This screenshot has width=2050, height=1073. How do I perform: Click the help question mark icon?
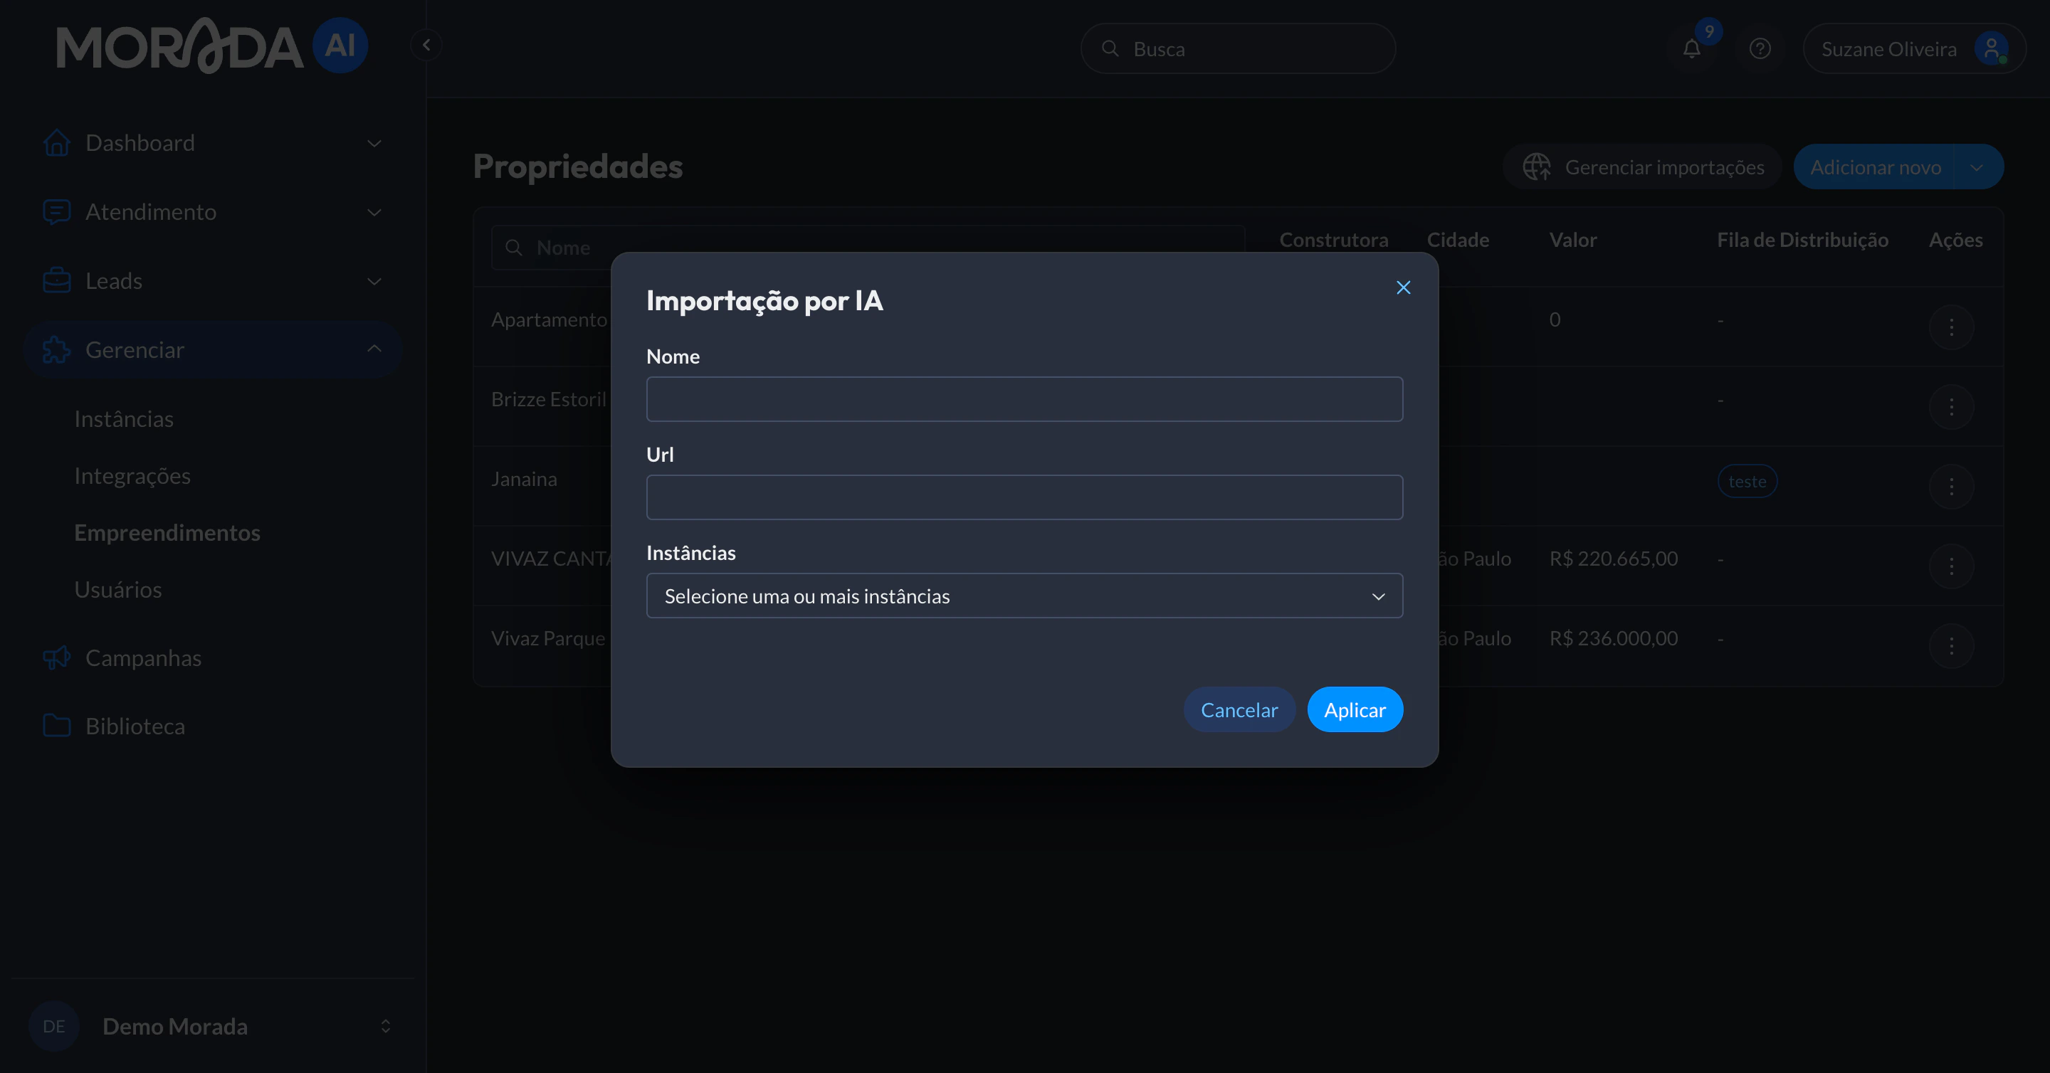tap(1760, 49)
